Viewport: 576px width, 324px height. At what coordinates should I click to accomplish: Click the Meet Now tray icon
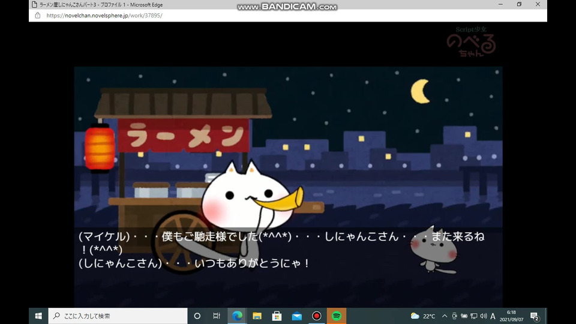pos(454,316)
